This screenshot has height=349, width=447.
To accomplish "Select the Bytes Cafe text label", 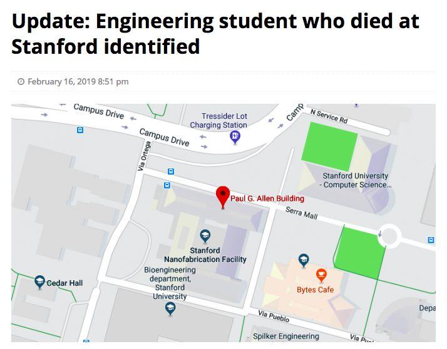I will 315,290.
